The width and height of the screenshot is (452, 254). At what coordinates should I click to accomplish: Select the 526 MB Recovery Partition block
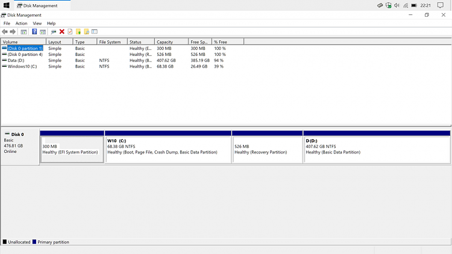267,149
